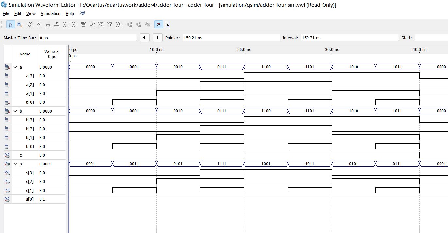Click bus a segment value 0111

(222, 67)
